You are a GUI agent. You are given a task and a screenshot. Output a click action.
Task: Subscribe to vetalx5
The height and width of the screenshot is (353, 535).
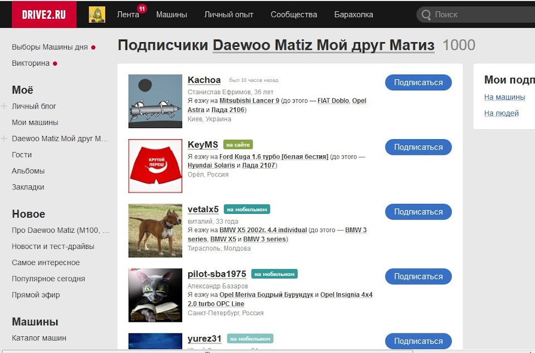point(419,212)
